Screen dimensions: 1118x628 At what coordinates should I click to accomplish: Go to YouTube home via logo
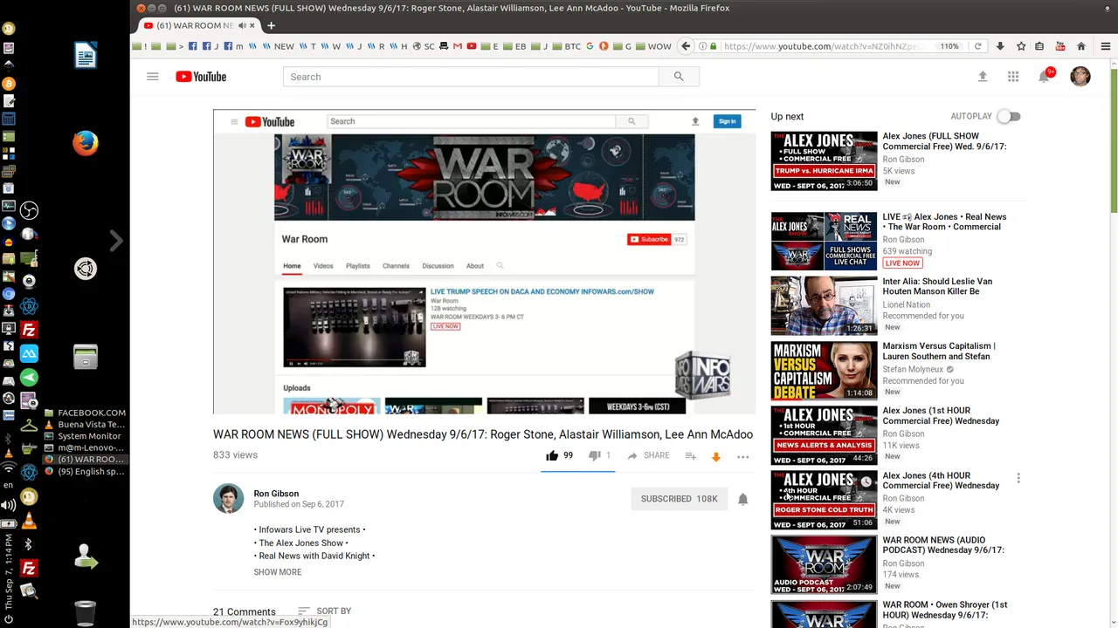[201, 77]
